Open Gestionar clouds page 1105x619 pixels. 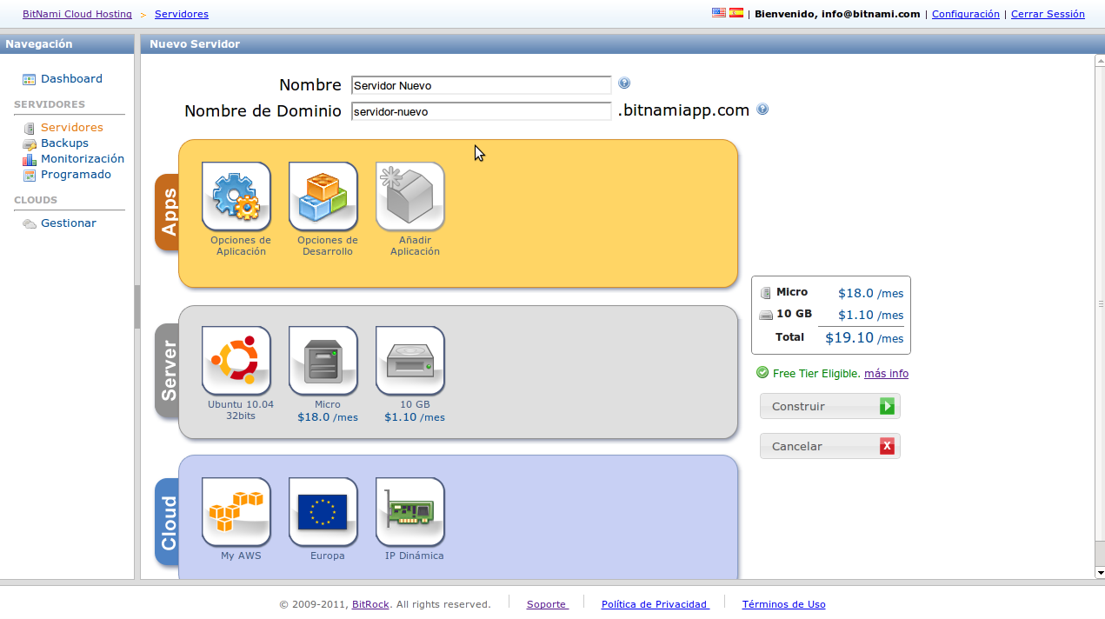click(69, 223)
